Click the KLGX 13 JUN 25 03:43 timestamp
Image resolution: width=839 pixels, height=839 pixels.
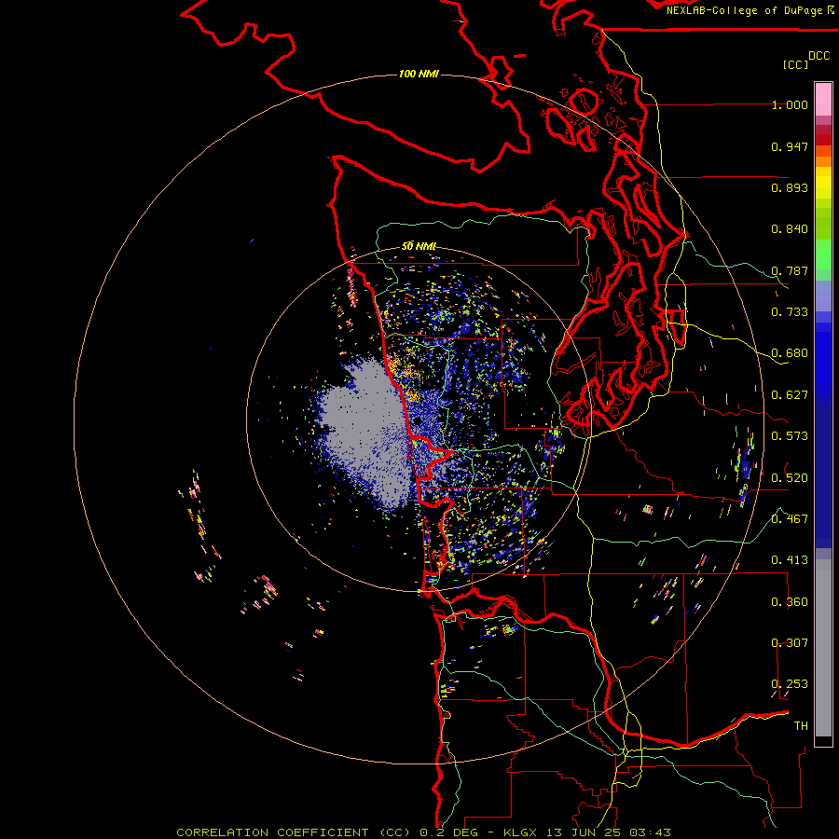(x=587, y=832)
